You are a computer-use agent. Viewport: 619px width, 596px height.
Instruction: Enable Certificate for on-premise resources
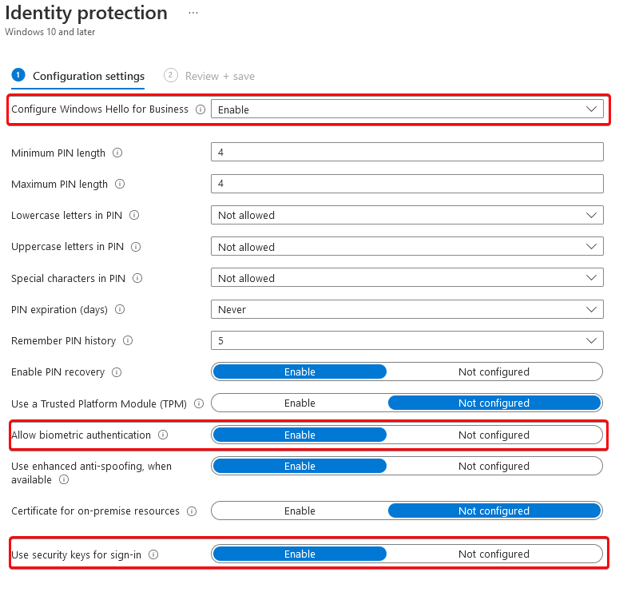click(x=300, y=511)
